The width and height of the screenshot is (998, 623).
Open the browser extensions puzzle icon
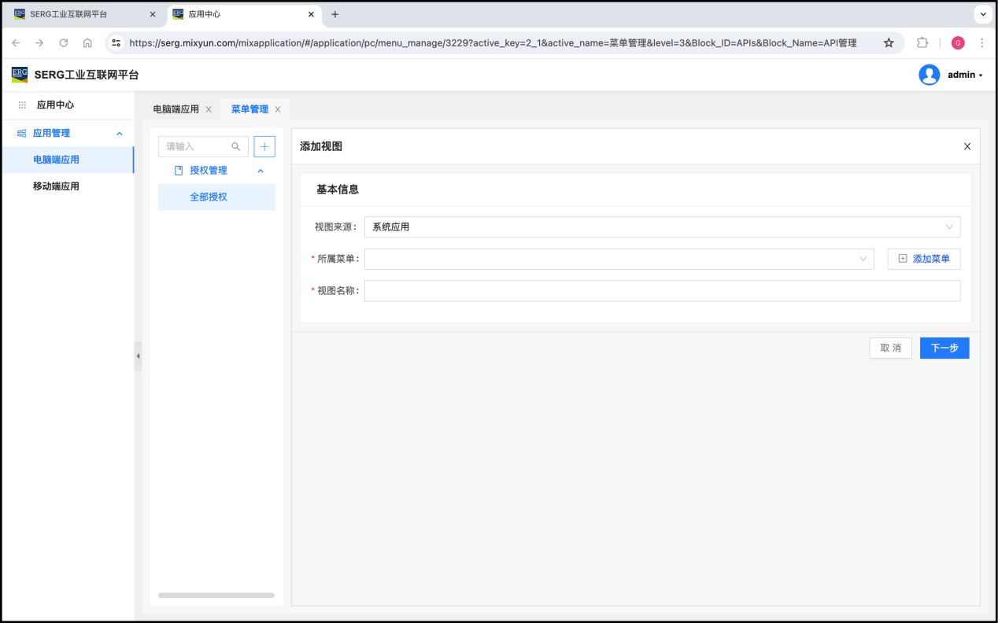point(922,43)
